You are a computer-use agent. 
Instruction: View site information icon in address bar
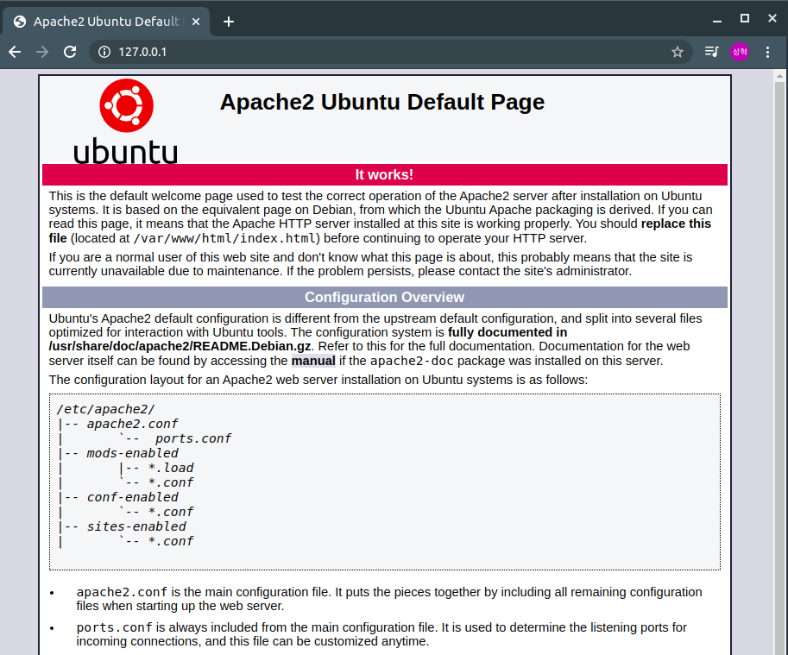[x=104, y=52]
